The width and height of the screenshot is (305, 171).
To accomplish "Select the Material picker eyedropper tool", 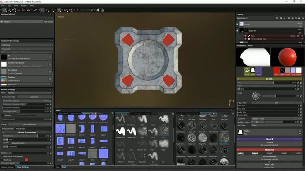I will (x=35, y=10).
